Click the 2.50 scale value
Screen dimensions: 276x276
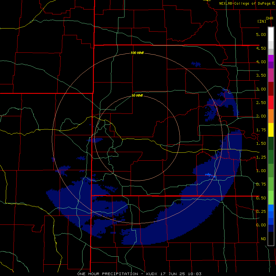(x=261, y=103)
